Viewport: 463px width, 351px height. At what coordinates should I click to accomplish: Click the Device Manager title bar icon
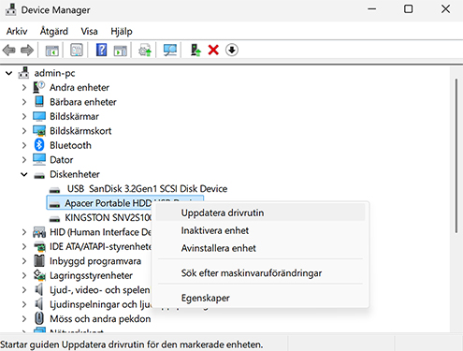pos(11,9)
